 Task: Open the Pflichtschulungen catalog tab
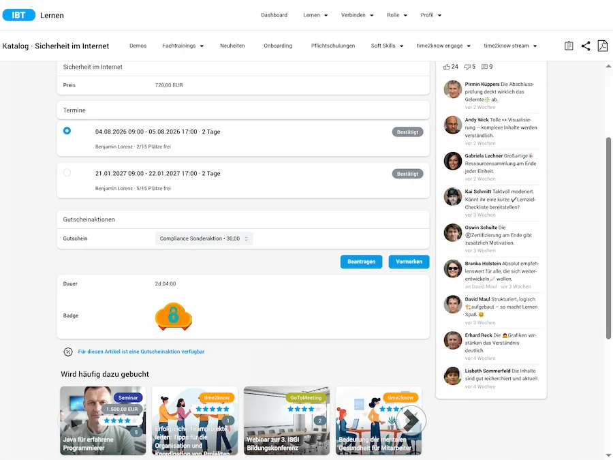(333, 46)
